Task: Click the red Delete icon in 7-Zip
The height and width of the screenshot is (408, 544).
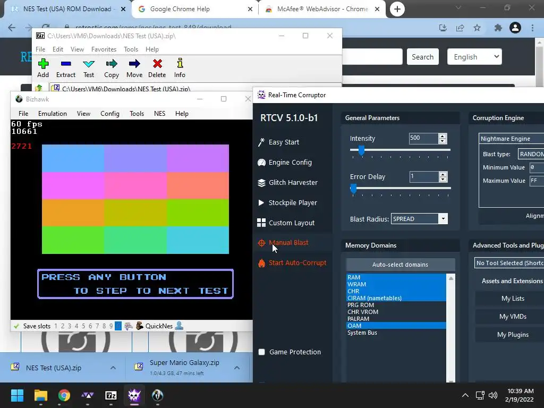Action: [x=157, y=64]
